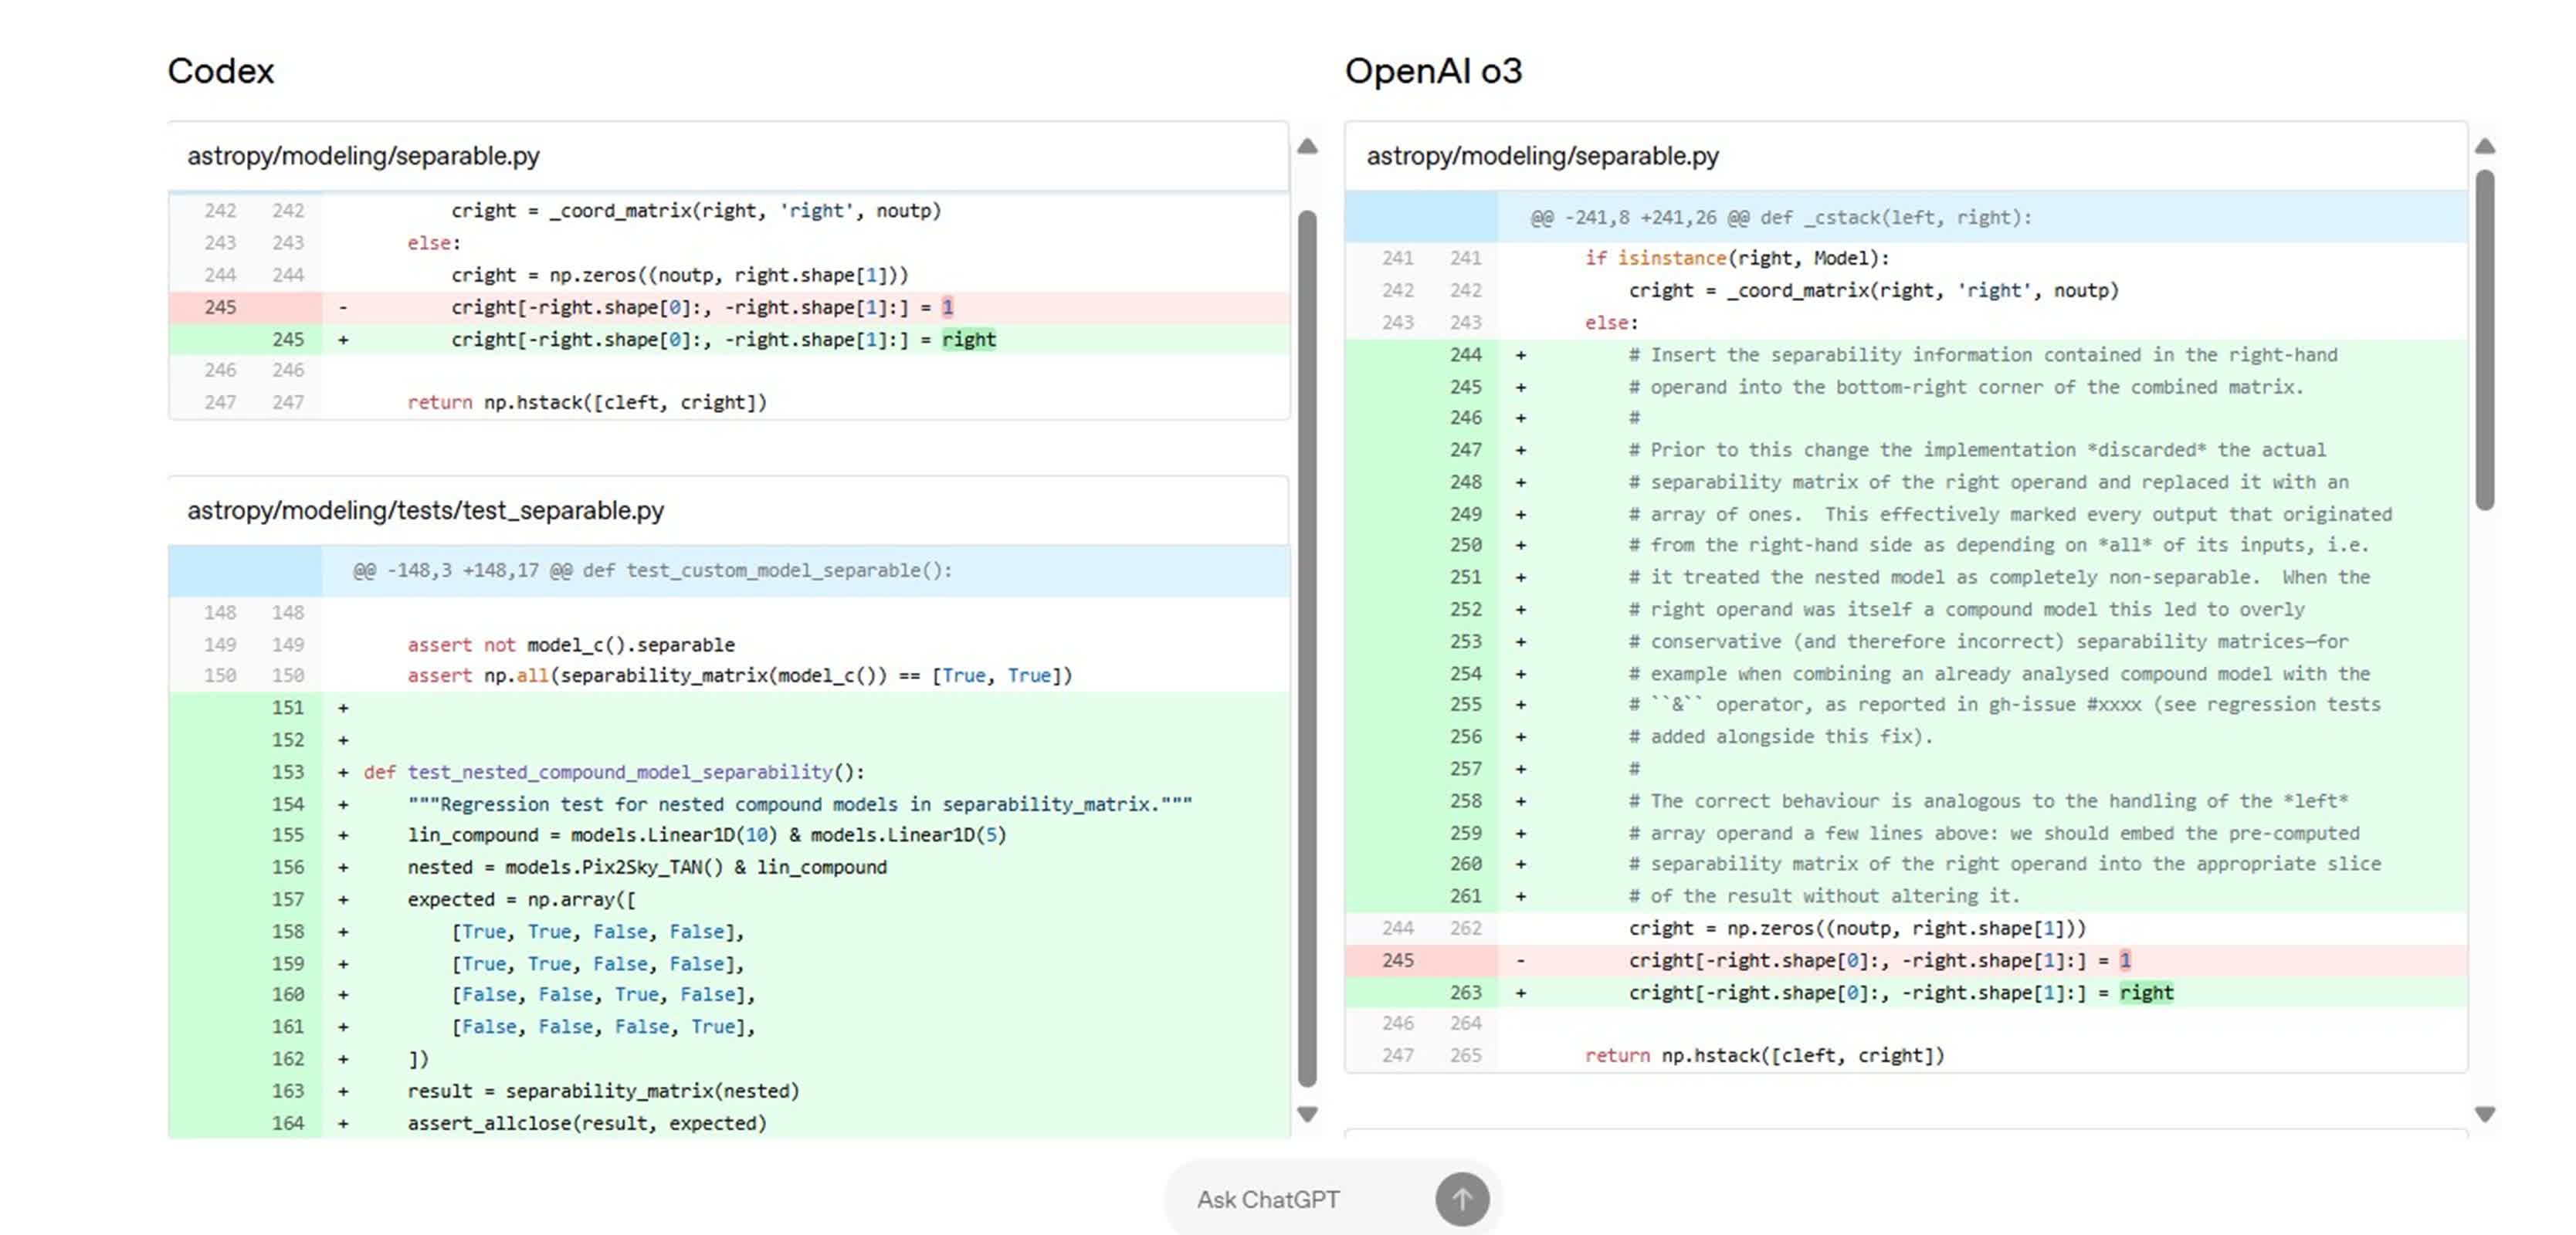Click the up scroll arrow on the OpenAI o3 panel

[2487, 146]
